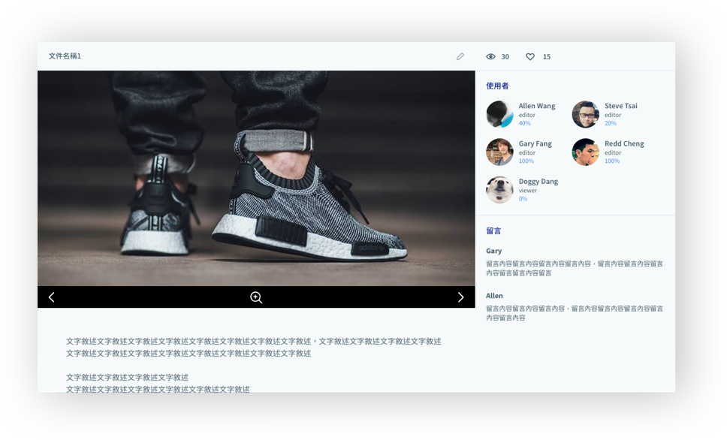Open Steve Tsai's avatar
The height and width of the screenshot is (440, 727).
coord(586,114)
